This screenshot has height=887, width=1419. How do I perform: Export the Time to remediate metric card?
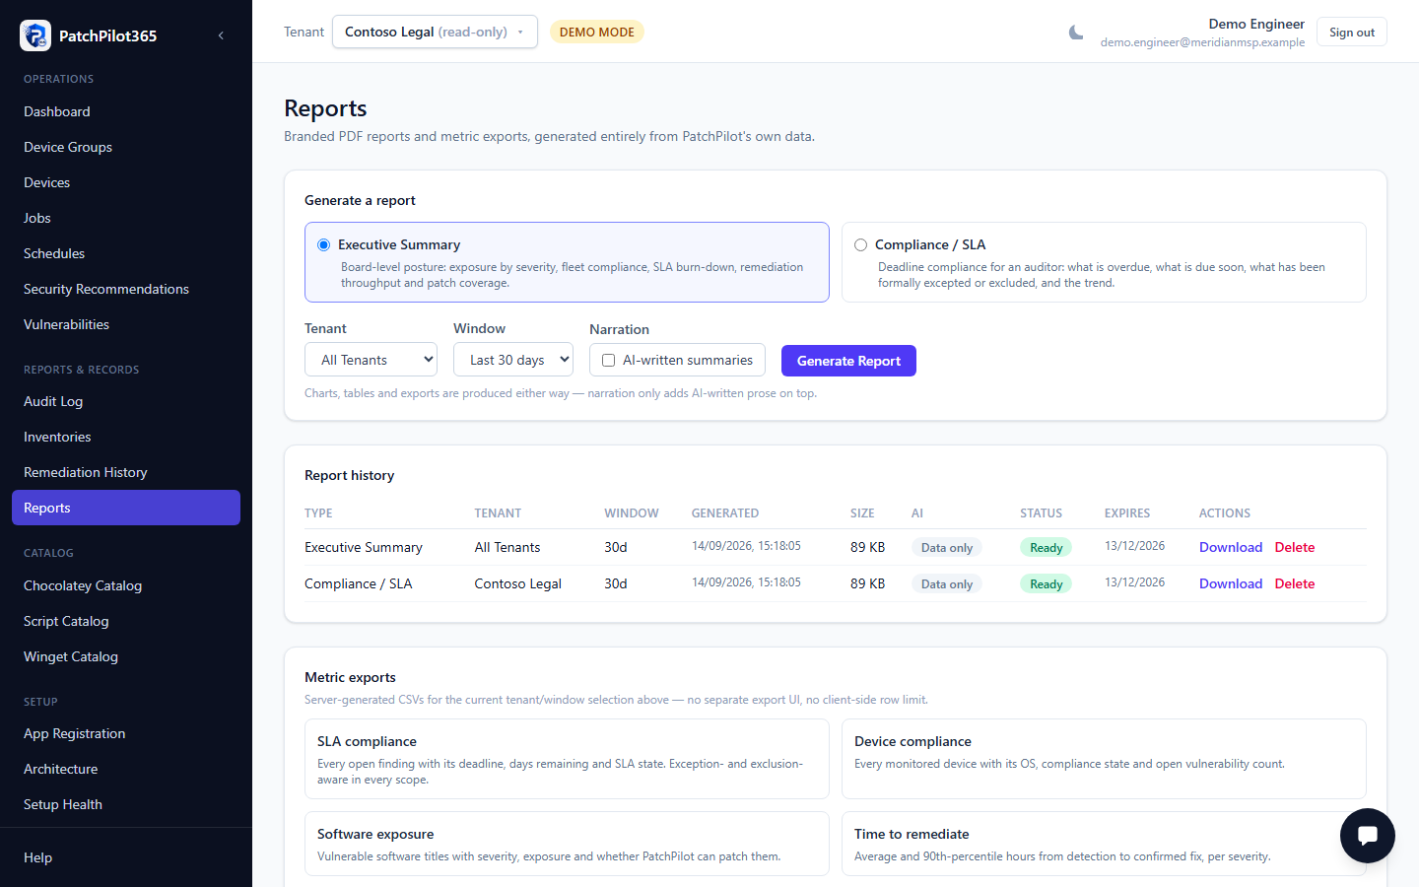tap(1104, 844)
